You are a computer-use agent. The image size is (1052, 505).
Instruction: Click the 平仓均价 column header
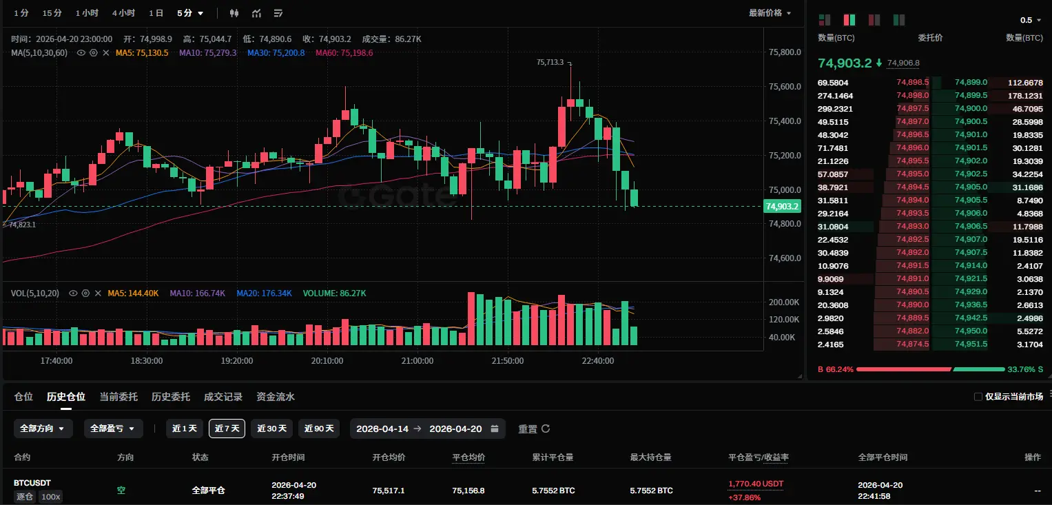pyautogui.click(x=468, y=457)
